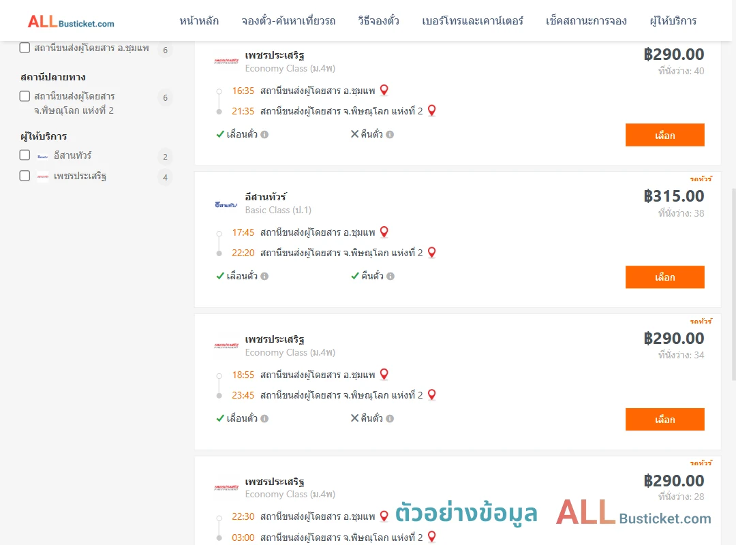The height and width of the screenshot is (545, 736).
Task: Click เพชรประเสริฐ logo in the 18:55 trip card
Action: (x=226, y=345)
